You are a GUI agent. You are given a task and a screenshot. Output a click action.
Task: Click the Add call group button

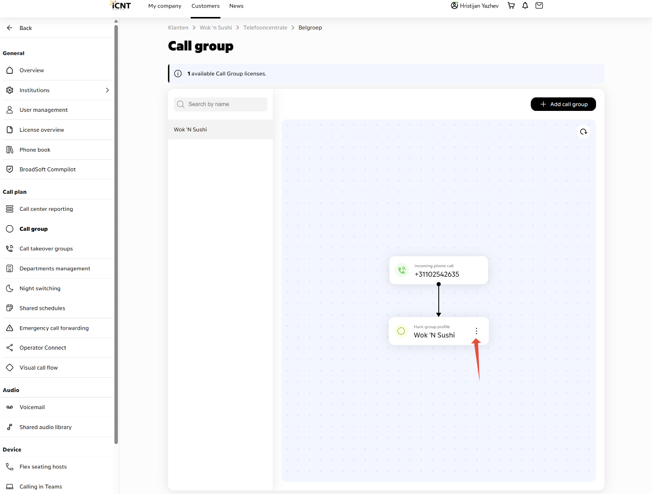tap(563, 104)
